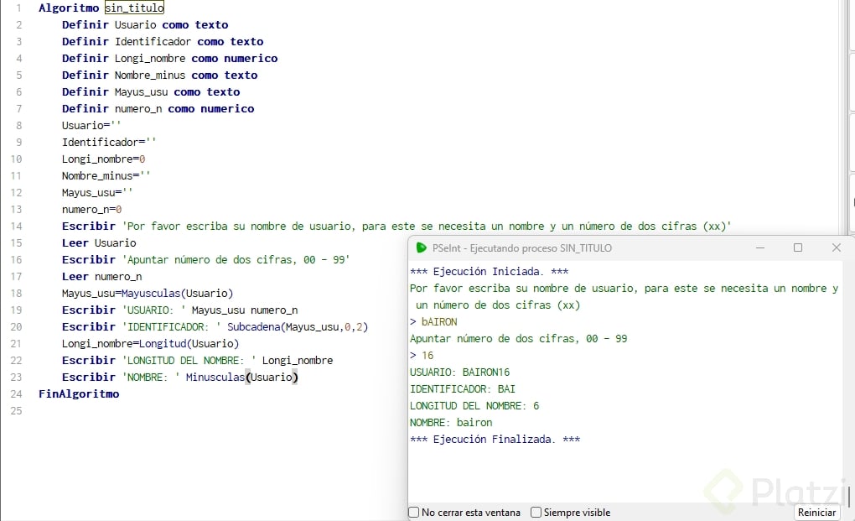Click '*** Ejecución Finalizada. ***' in output
This screenshot has width=855, height=521.
click(x=495, y=439)
